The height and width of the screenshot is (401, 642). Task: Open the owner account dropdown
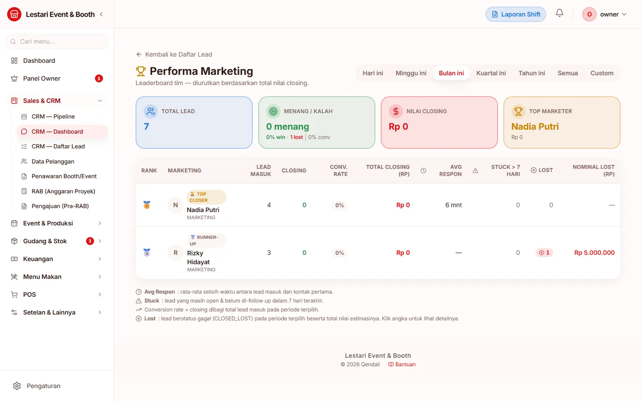(x=605, y=14)
